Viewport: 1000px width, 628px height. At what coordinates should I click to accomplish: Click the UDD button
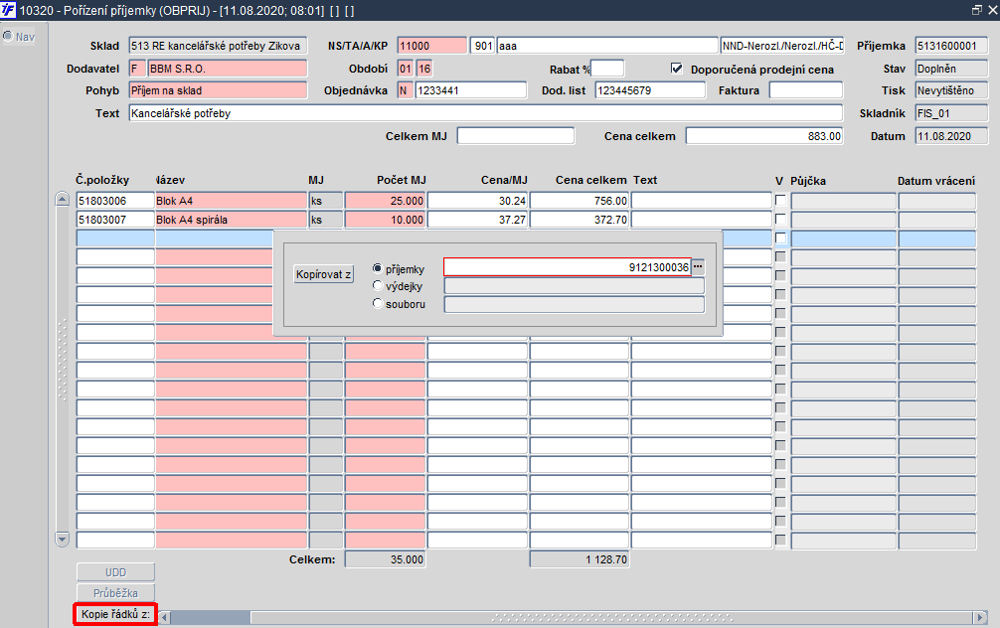tap(115, 572)
